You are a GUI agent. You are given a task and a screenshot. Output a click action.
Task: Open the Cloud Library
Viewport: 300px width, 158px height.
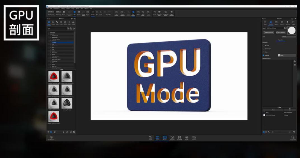tap(51, 138)
